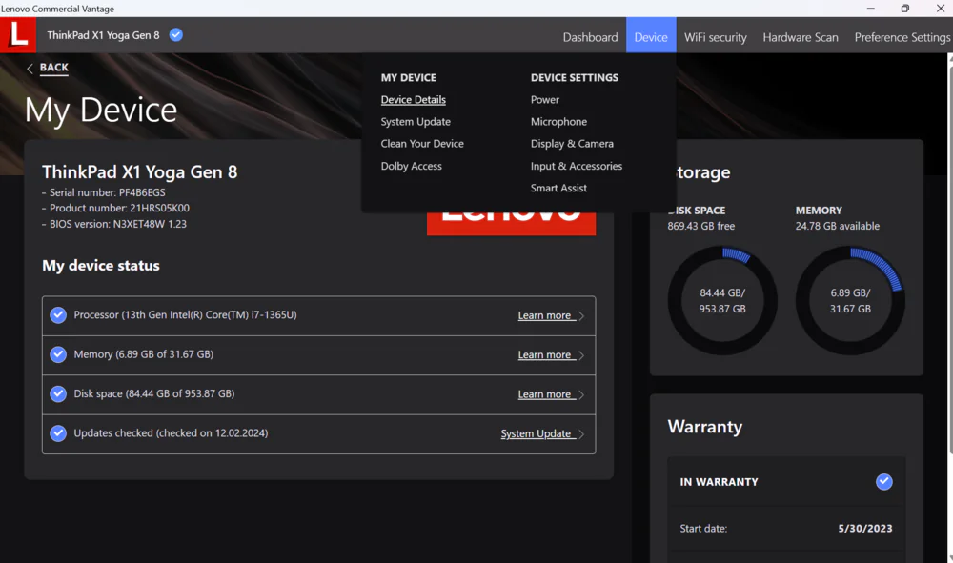Click the Product number 21HRS05K00 text
The image size is (953, 563).
[119, 208]
